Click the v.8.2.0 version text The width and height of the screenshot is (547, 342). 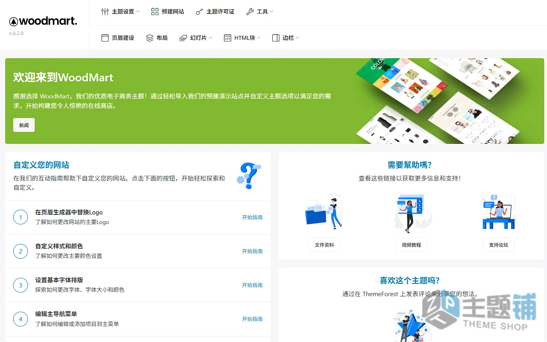pyautogui.click(x=16, y=33)
